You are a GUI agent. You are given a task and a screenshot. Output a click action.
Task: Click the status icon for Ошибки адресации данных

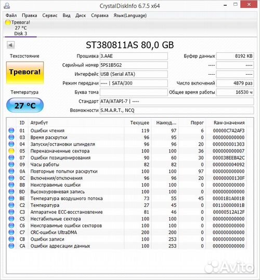[x=11, y=246]
